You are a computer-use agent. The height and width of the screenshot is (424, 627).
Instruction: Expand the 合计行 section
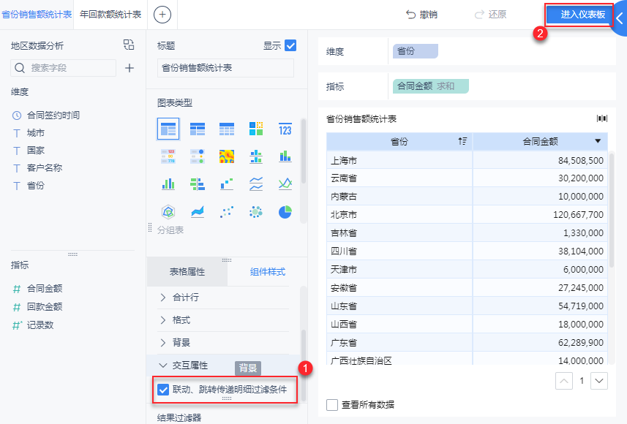point(162,298)
